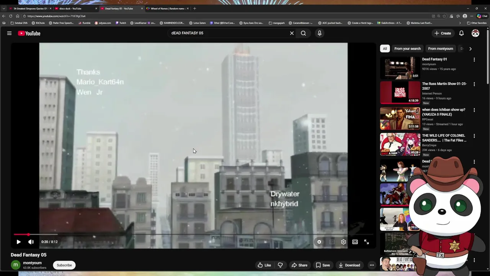Dislike the video with thumbs down
490x276 pixels.
tap(280, 265)
